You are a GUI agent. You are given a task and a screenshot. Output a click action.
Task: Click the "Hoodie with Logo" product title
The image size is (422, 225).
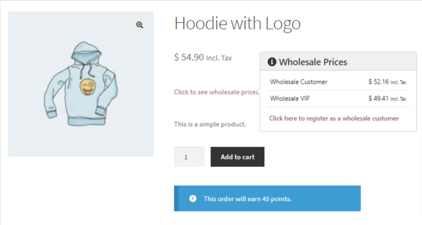tap(237, 24)
